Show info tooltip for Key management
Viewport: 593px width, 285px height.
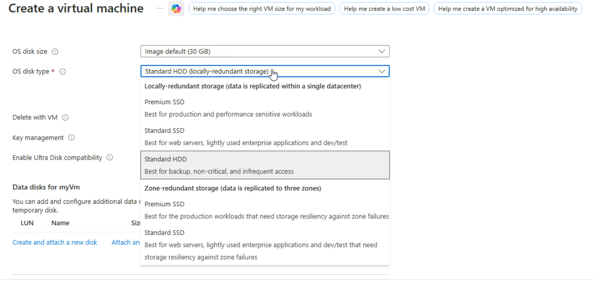tap(71, 138)
